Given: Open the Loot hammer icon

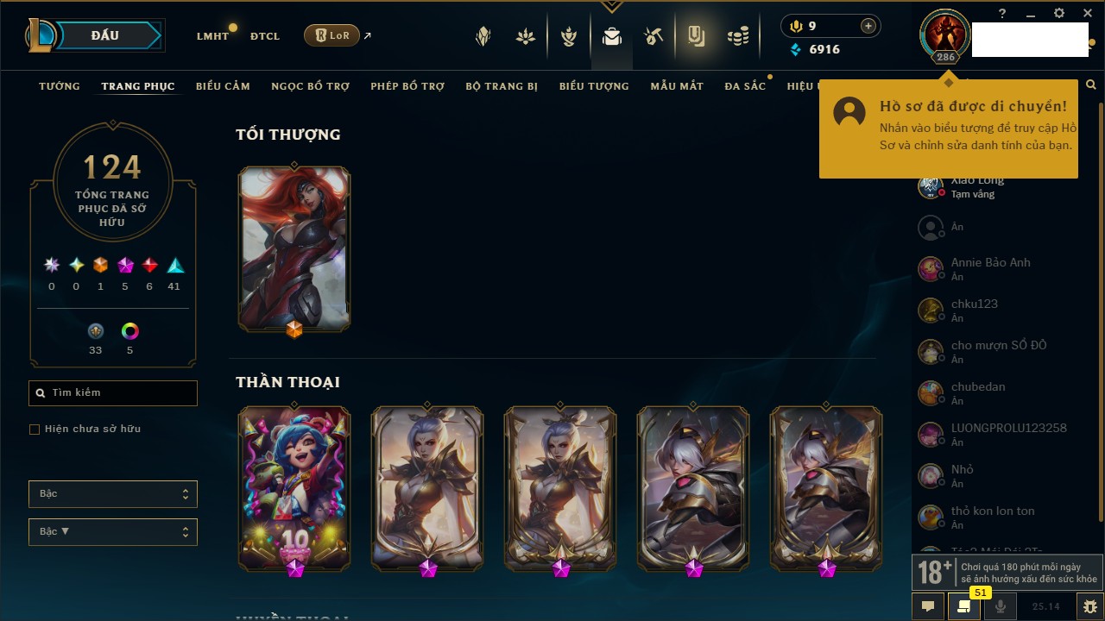Looking at the screenshot, I should coord(654,36).
